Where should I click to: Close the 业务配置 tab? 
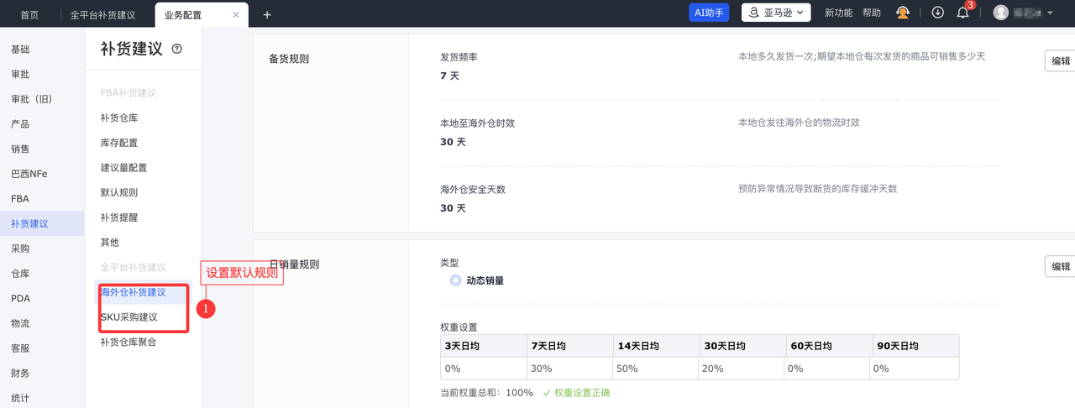235,15
